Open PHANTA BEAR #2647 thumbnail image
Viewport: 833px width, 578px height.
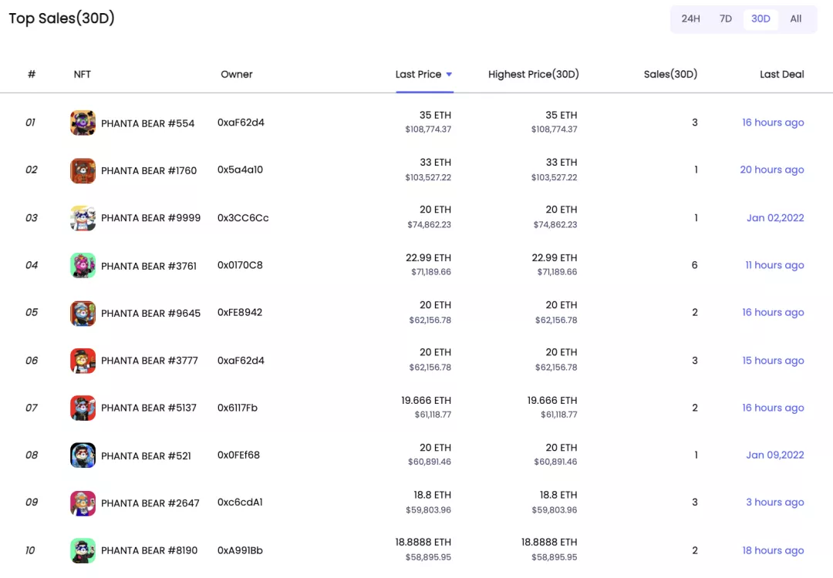(x=83, y=502)
